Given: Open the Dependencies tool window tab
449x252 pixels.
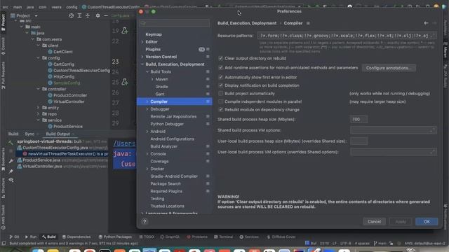Looking at the screenshot, I should point(76,237).
